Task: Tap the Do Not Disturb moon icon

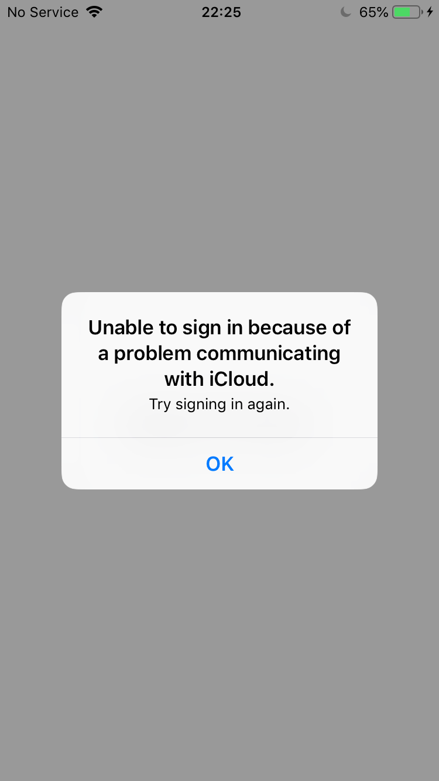Action: click(x=346, y=12)
